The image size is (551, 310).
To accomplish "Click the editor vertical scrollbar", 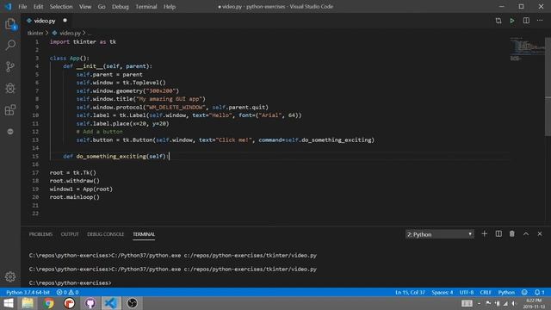I will 548,86.
